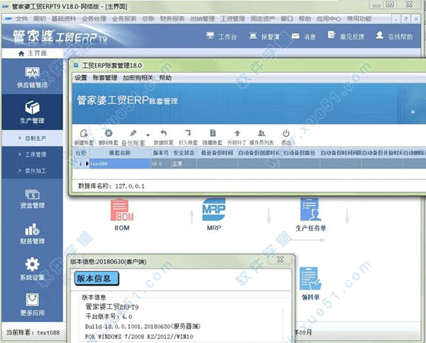This screenshot has height=343, width=426.
Task: Click 当前账套: test088 in the status bar
Action: point(33,332)
